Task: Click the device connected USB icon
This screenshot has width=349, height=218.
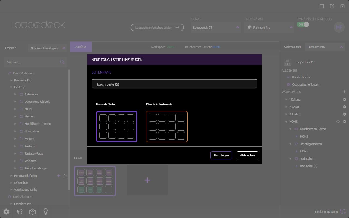Action: tap(343, 212)
